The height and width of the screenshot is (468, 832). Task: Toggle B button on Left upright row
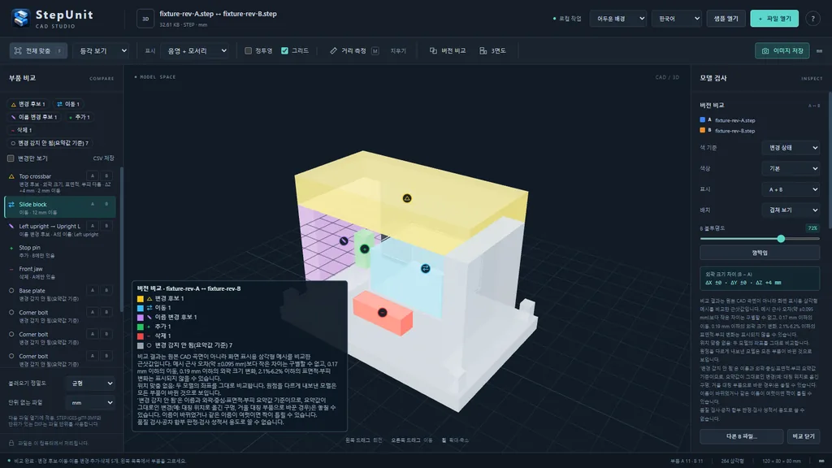click(106, 226)
